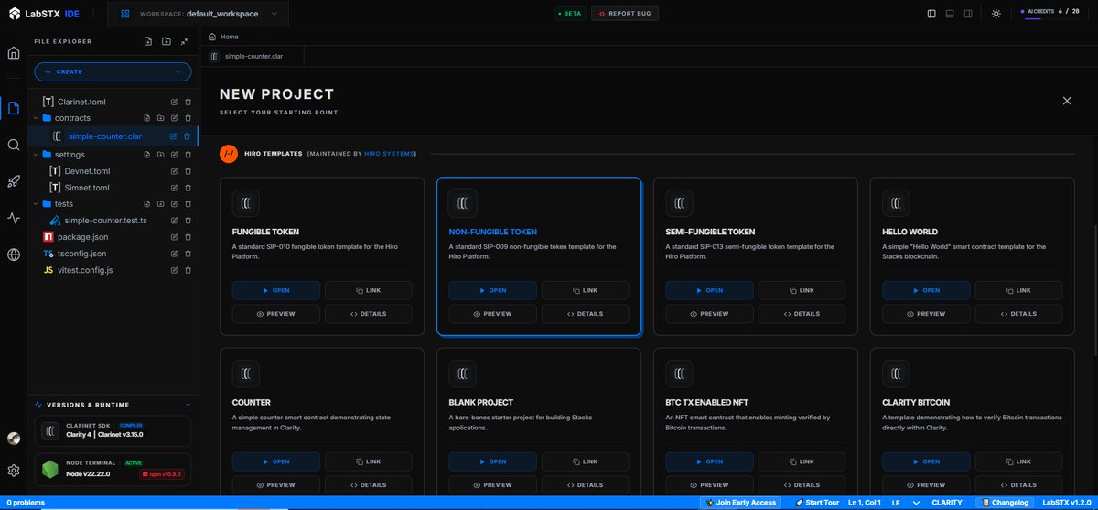Click 0 problems in status bar
The width and height of the screenshot is (1098, 510).
coord(27,503)
